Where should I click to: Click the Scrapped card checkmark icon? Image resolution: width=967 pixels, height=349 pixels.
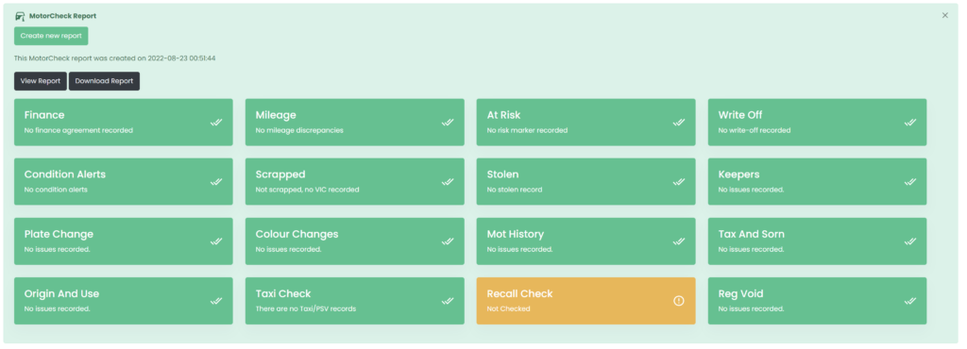[x=447, y=182]
